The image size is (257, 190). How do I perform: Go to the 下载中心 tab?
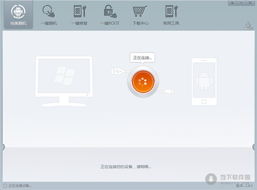tap(140, 15)
